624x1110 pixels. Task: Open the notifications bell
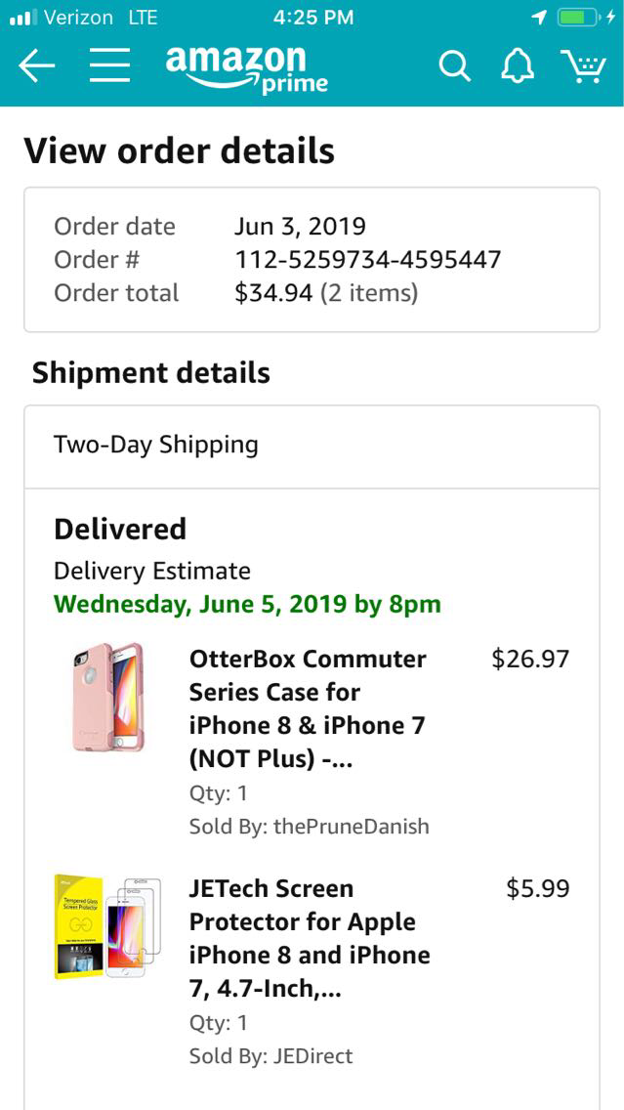[x=518, y=66]
